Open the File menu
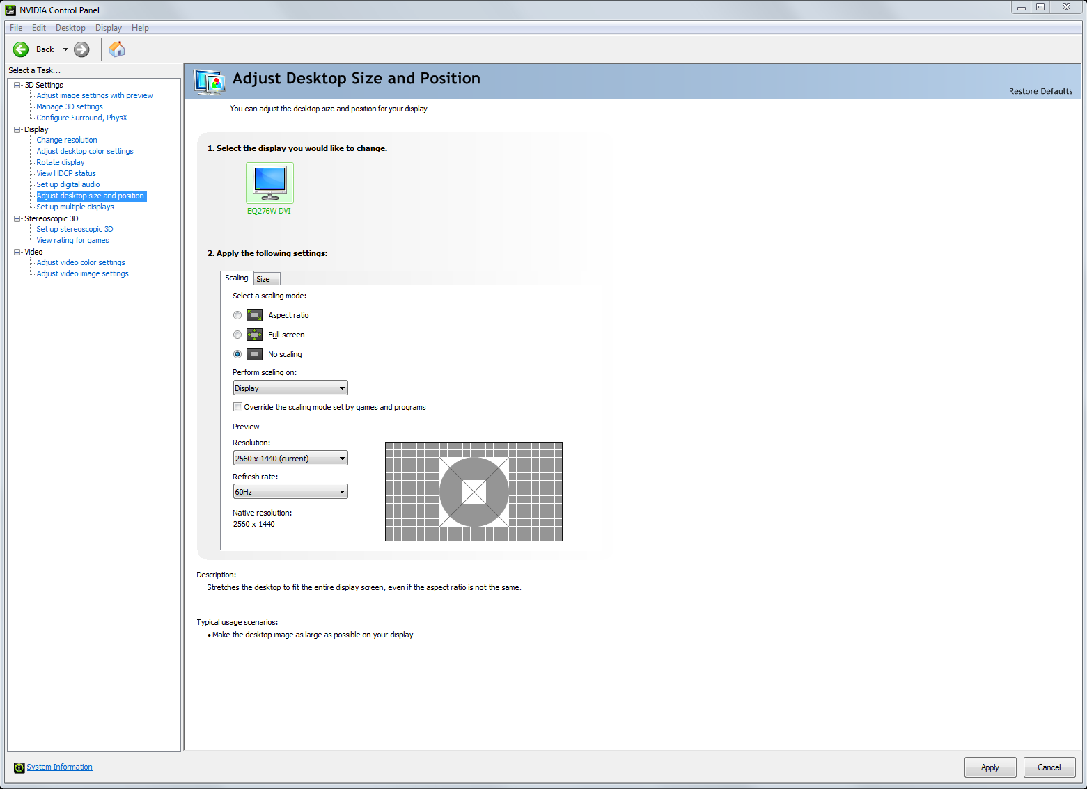This screenshot has height=789, width=1087. [16, 28]
